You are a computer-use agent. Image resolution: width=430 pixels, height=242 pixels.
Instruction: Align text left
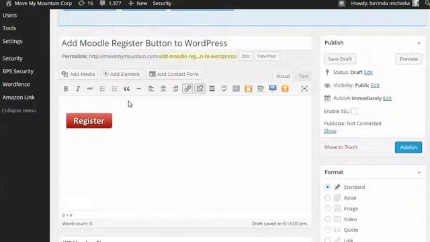tap(150, 89)
